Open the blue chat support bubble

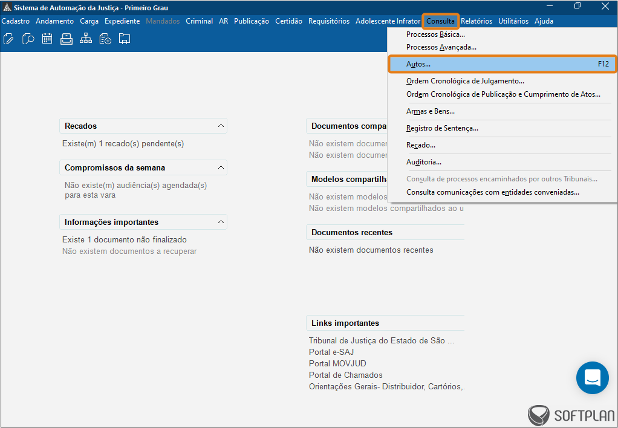[x=593, y=378]
